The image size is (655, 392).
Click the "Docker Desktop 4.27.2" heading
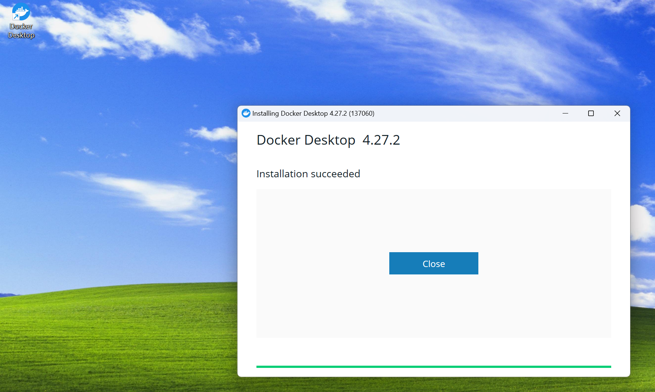(x=328, y=140)
